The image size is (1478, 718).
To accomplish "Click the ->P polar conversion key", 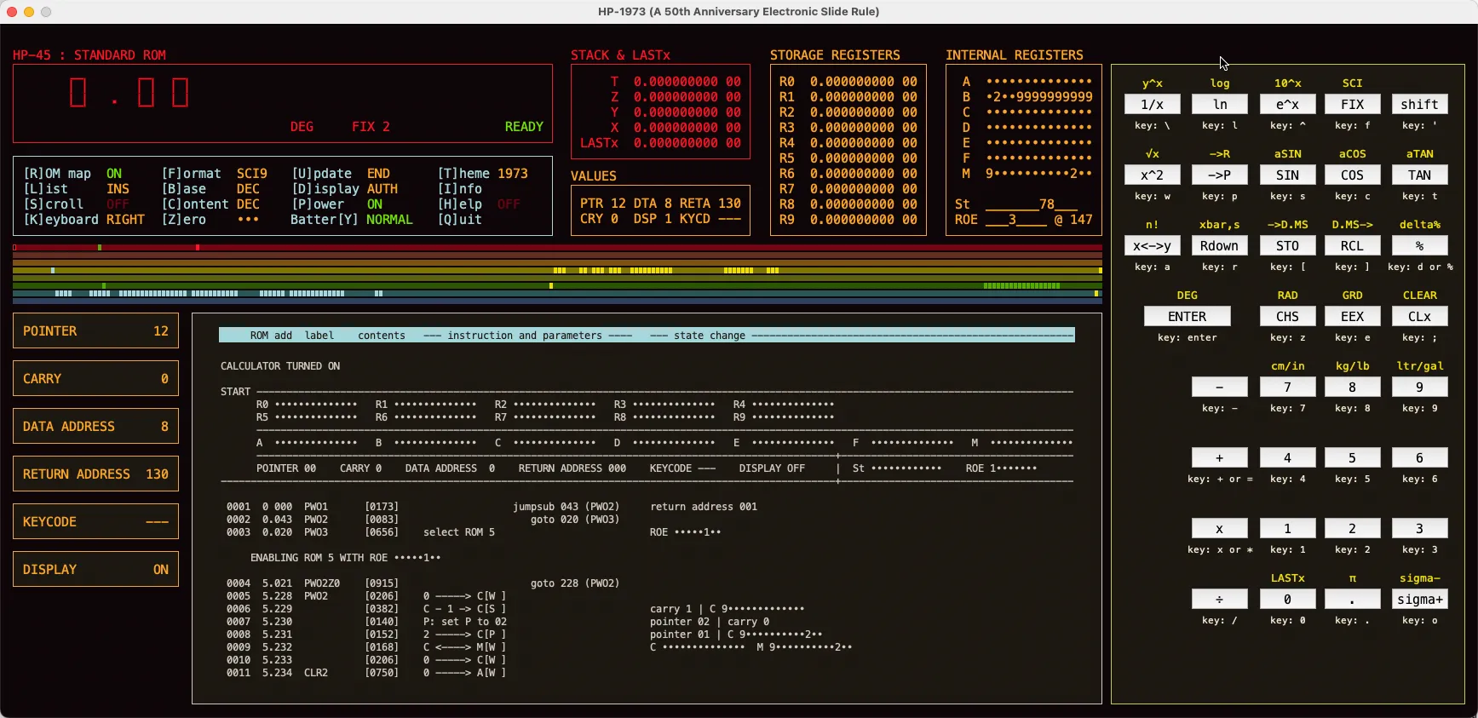I will pyautogui.click(x=1219, y=175).
